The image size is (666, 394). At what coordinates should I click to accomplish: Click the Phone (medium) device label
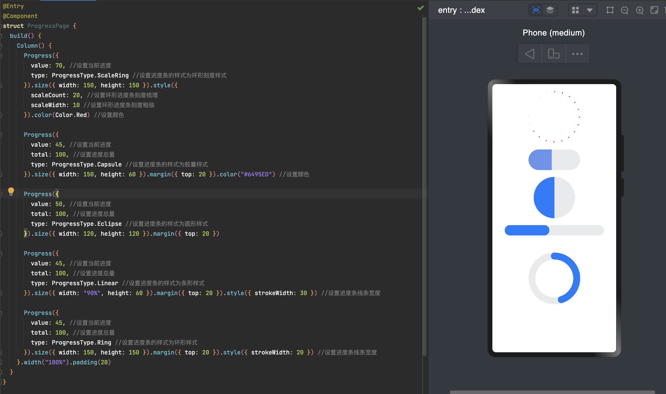tap(554, 33)
